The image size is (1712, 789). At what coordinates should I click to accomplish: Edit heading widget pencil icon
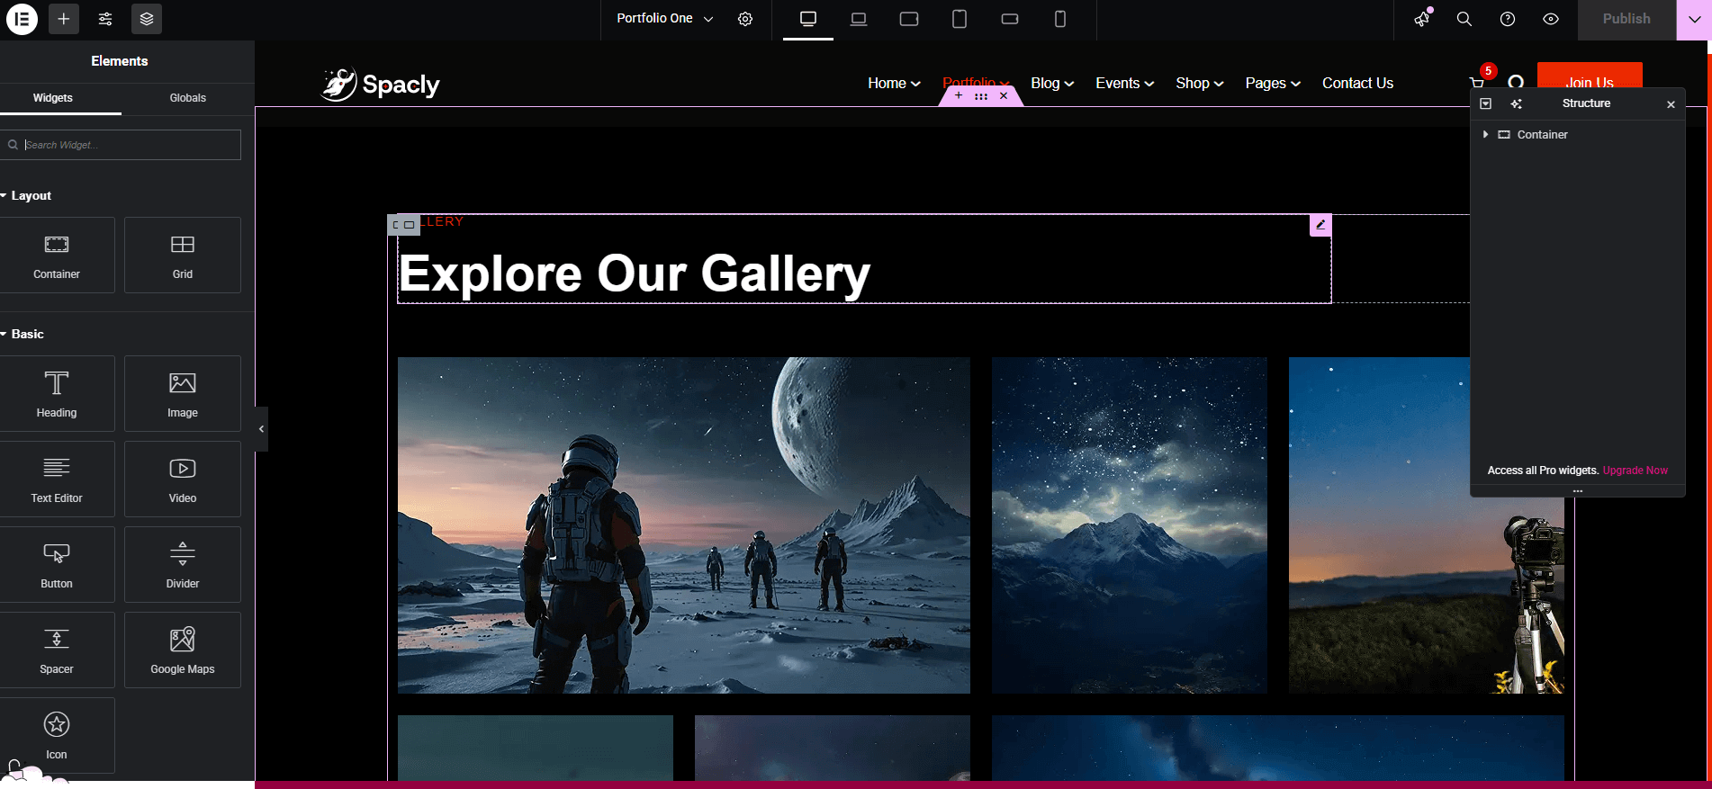coord(1320,225)
